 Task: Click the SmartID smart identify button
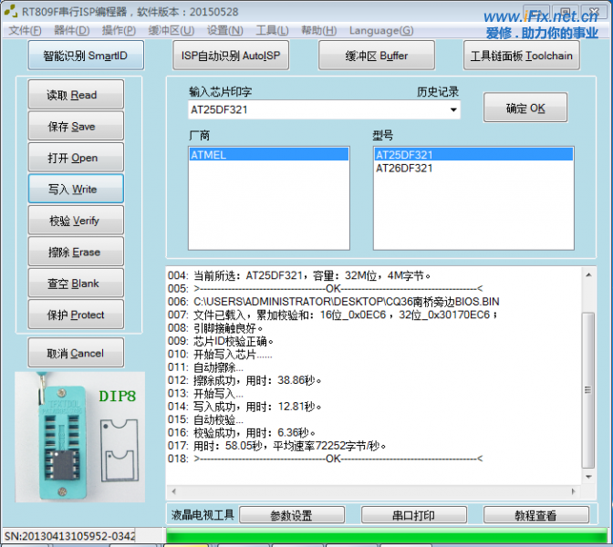click(86, 56)
